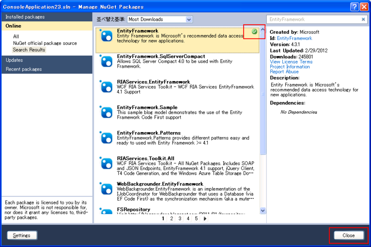Screen dimensions: 371x247
Task: Click the RIAServices.EntityFramework package icon
Action: (x=106, y=87)
